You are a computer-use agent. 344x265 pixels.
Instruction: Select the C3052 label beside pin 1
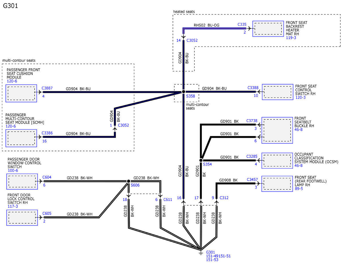pos(124,125)
